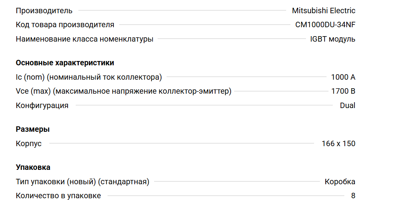Select the CM1000DU-34NF part number
The height and width of the screenshot is (213, 403).
pos(325,25)
